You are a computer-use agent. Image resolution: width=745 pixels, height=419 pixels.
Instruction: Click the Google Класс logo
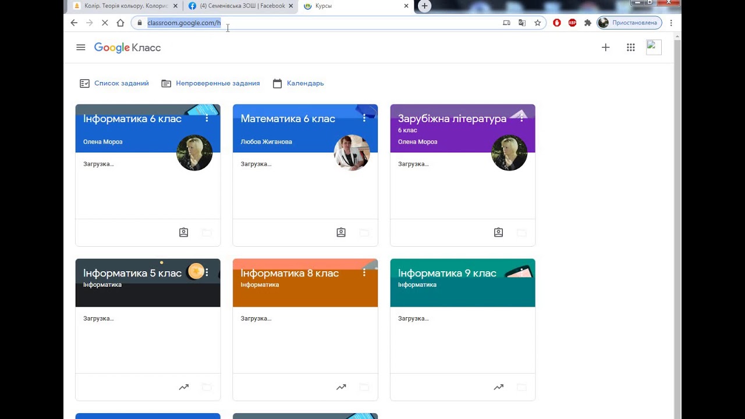point(127,48)
